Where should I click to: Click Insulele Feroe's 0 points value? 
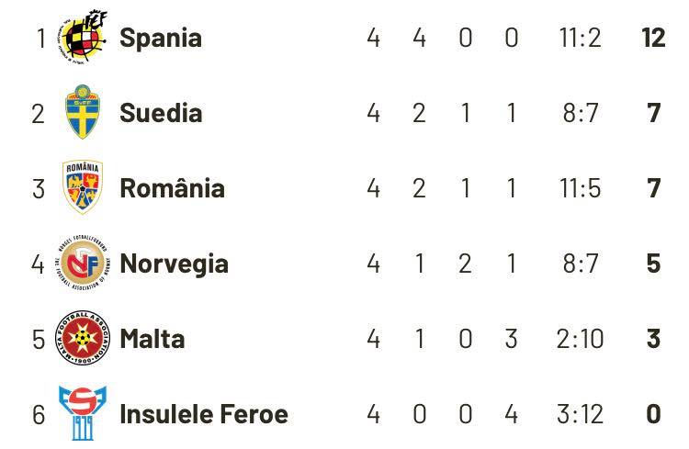click(x=653, y=414)
